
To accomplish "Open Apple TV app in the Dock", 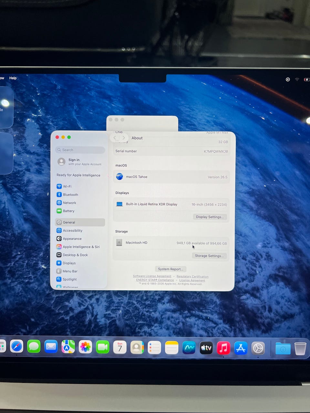I will tap(206, 348).
